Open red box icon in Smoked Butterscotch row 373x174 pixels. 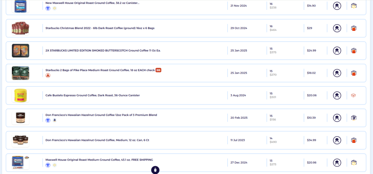[354, 50]
